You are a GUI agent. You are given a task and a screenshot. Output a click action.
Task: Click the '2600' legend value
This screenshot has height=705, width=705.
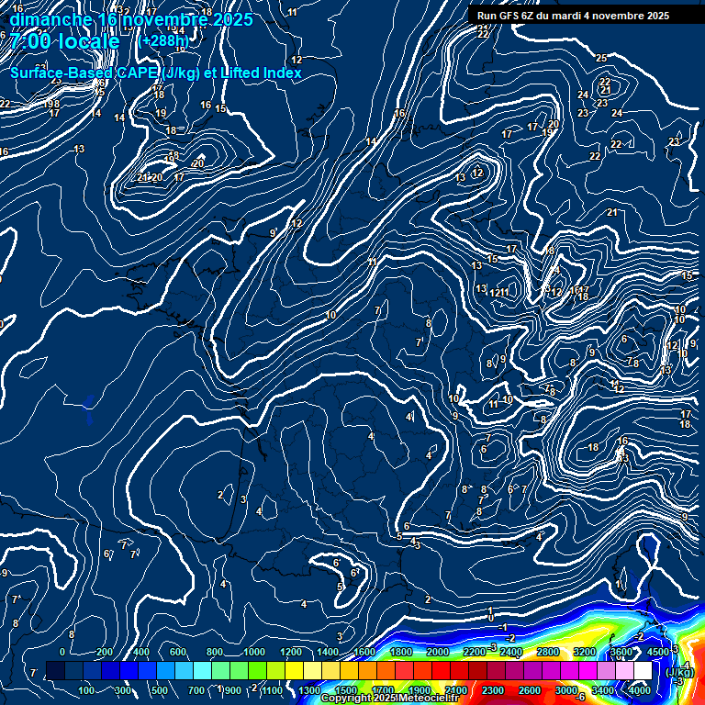point(530,690)
